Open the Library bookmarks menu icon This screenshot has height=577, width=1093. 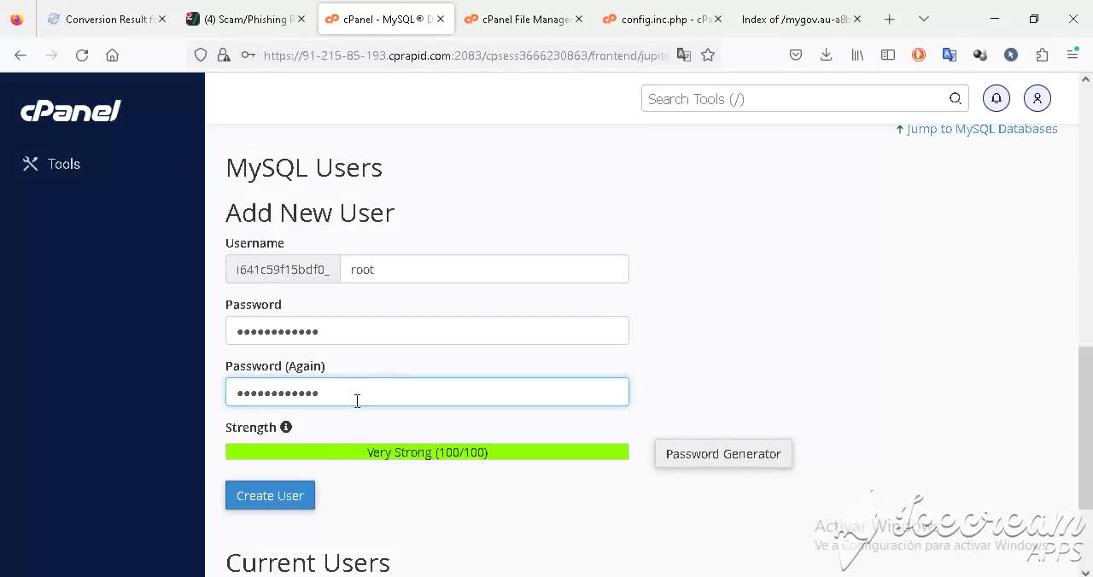coord(856,55)
